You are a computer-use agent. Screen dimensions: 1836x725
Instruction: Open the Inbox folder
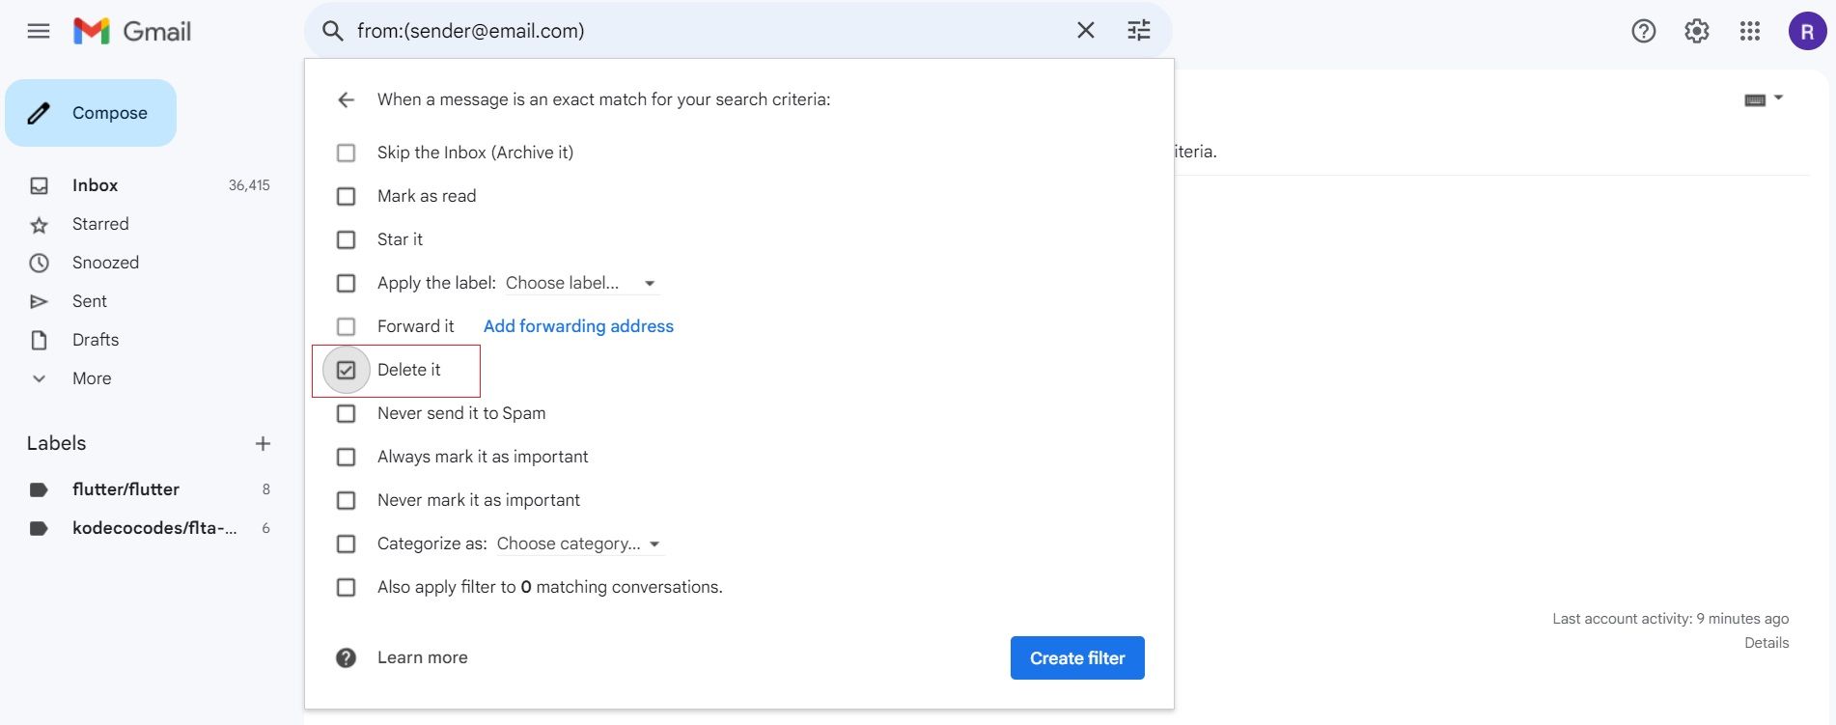(x=95, y=185)
